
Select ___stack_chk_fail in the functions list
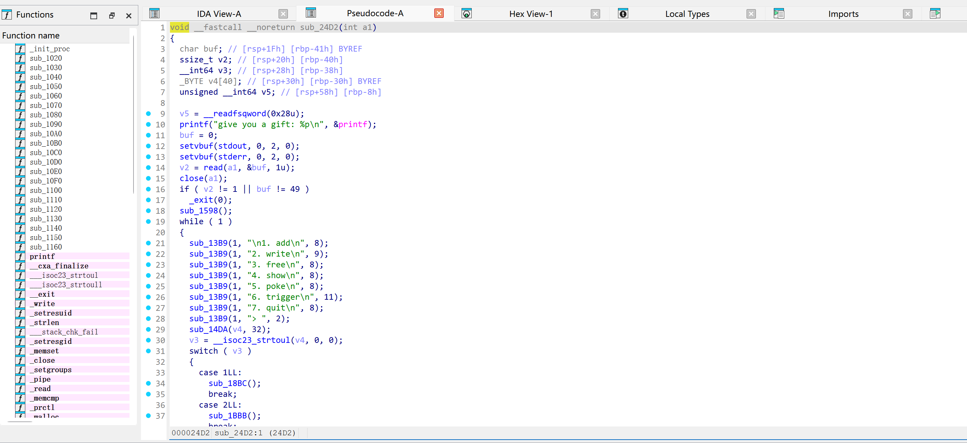pyautogui.click(x=64, y=332)
